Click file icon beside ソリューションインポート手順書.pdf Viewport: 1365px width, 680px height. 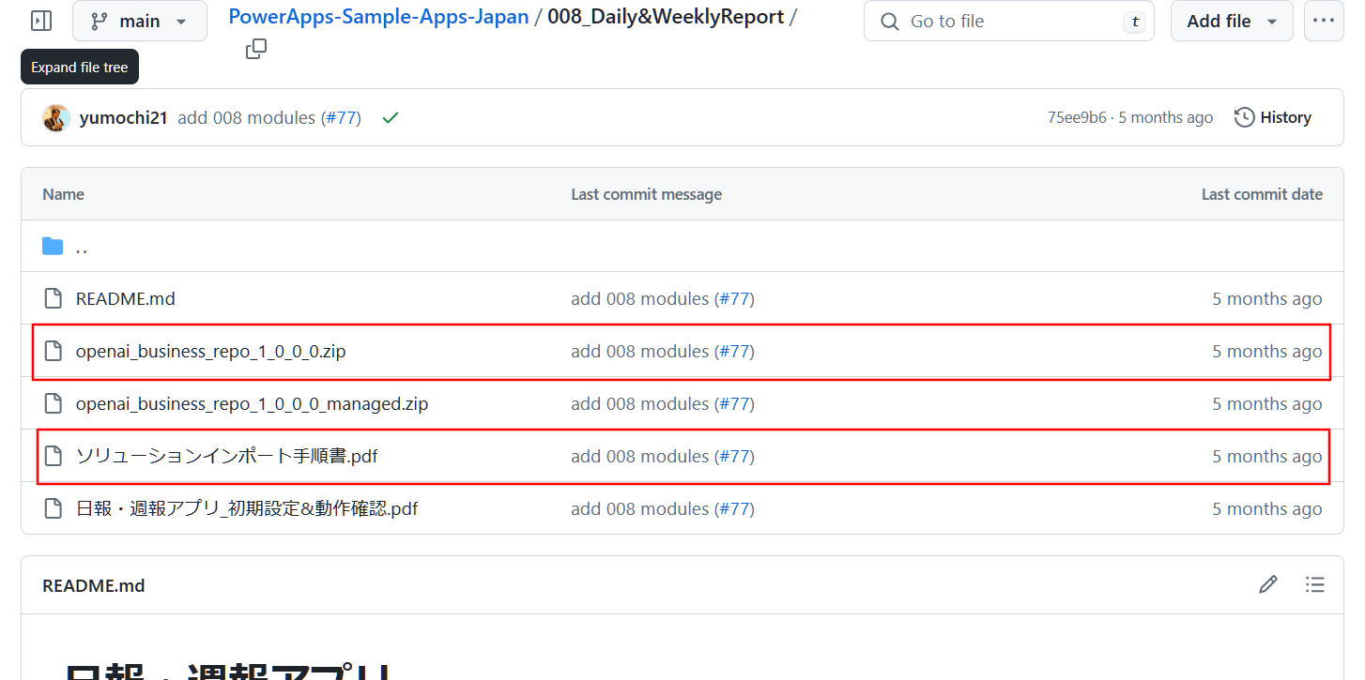click(54, 457)
